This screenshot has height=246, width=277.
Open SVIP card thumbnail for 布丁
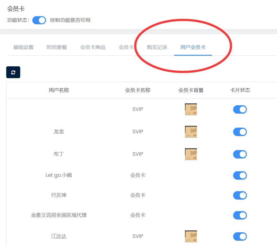tap(191, 154)
